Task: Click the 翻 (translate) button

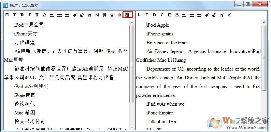Action: click(x=128, y=15)
